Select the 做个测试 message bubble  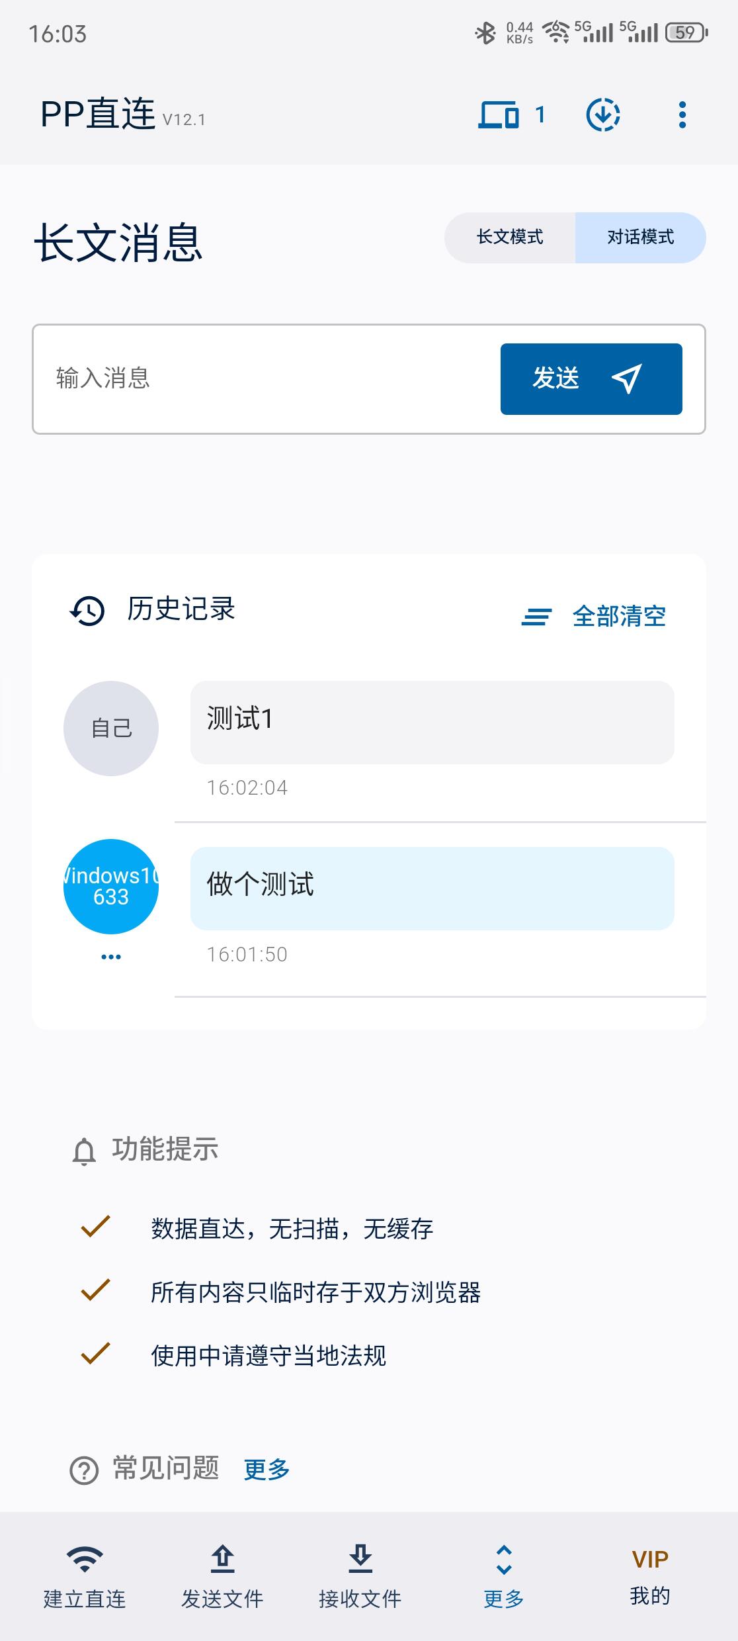click(x=432, y=888)
